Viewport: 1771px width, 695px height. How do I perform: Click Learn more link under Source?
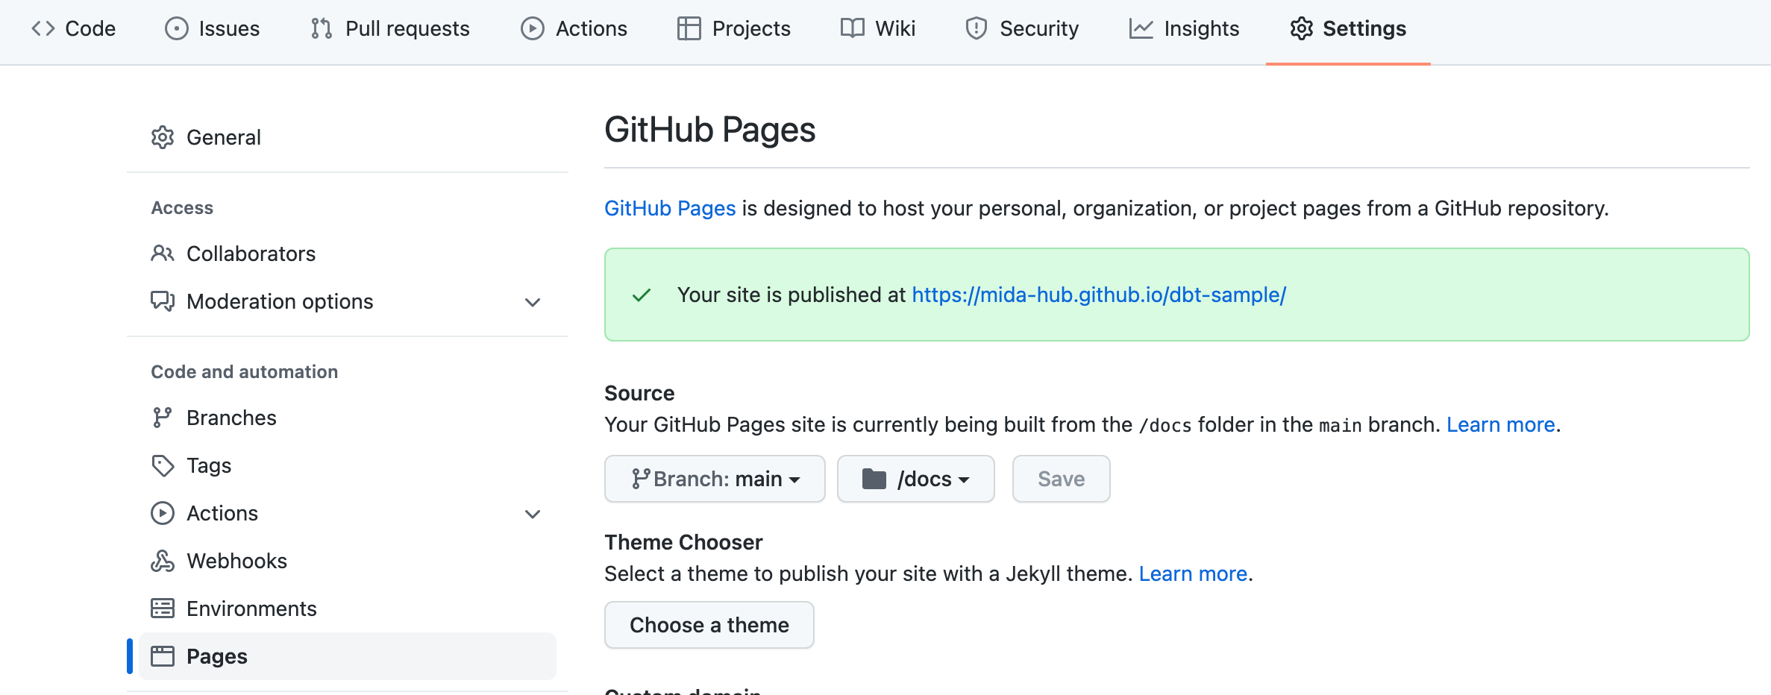(1500, 425)
